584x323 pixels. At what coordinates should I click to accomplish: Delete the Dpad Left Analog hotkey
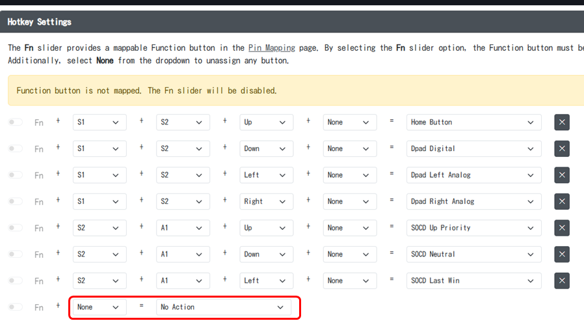tap(562, 175)
